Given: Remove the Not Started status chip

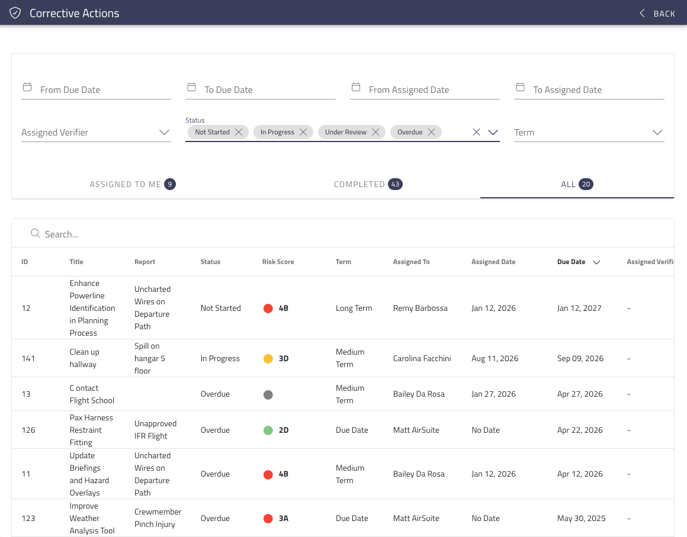Looking at the screenshot, I should [x=239, y=132].
